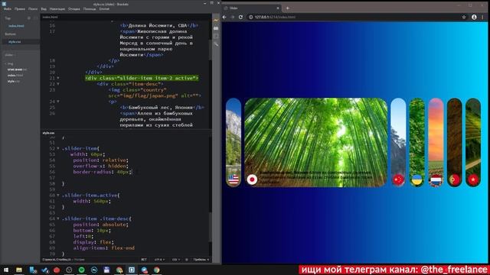Split the editor view icon in sidebar
Image resolution: width=490 pixels, height=275 pixels.
point(35,18)
